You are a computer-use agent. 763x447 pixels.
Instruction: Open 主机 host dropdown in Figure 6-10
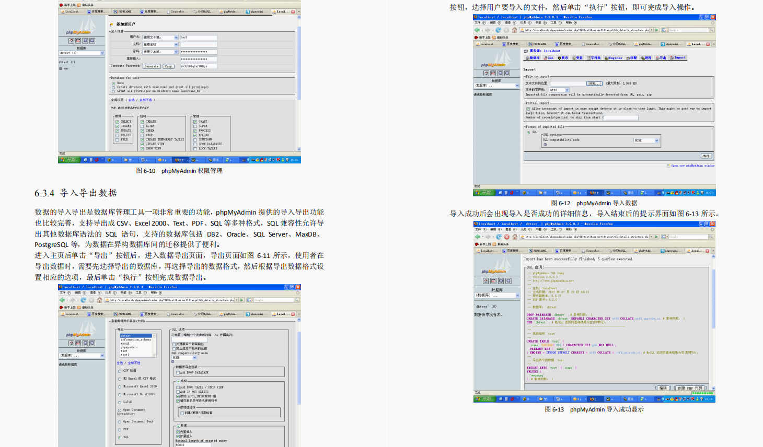pyautogui.click(x=160, y=45)
